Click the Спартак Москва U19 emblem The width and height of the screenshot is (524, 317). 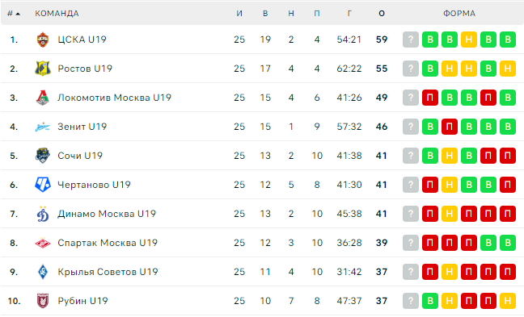click(x=43, y=243)
